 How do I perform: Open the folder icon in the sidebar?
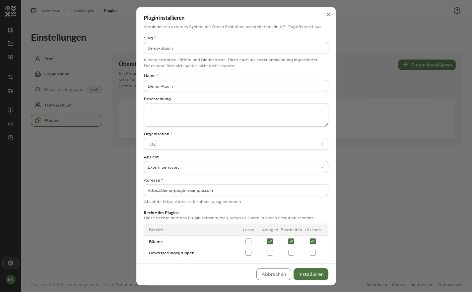pos(11,44)
